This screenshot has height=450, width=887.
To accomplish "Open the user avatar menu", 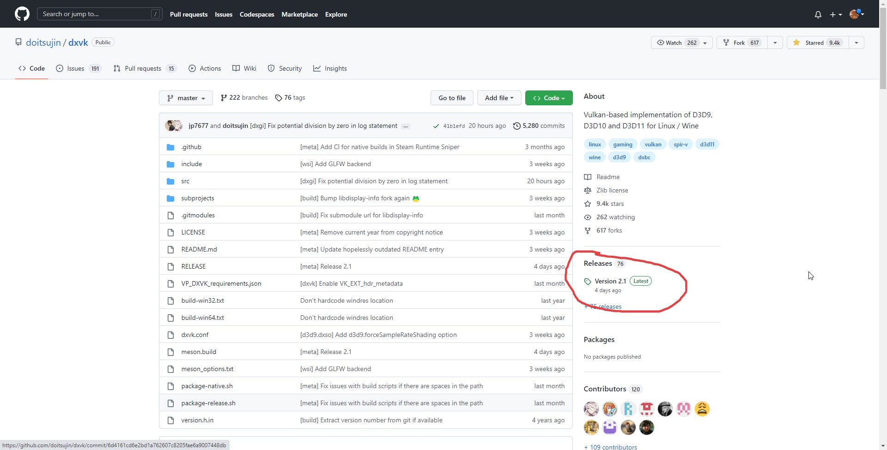I will [857, 14].
